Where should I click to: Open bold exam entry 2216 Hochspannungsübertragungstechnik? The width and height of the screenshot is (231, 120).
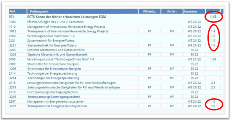point(54,97)
